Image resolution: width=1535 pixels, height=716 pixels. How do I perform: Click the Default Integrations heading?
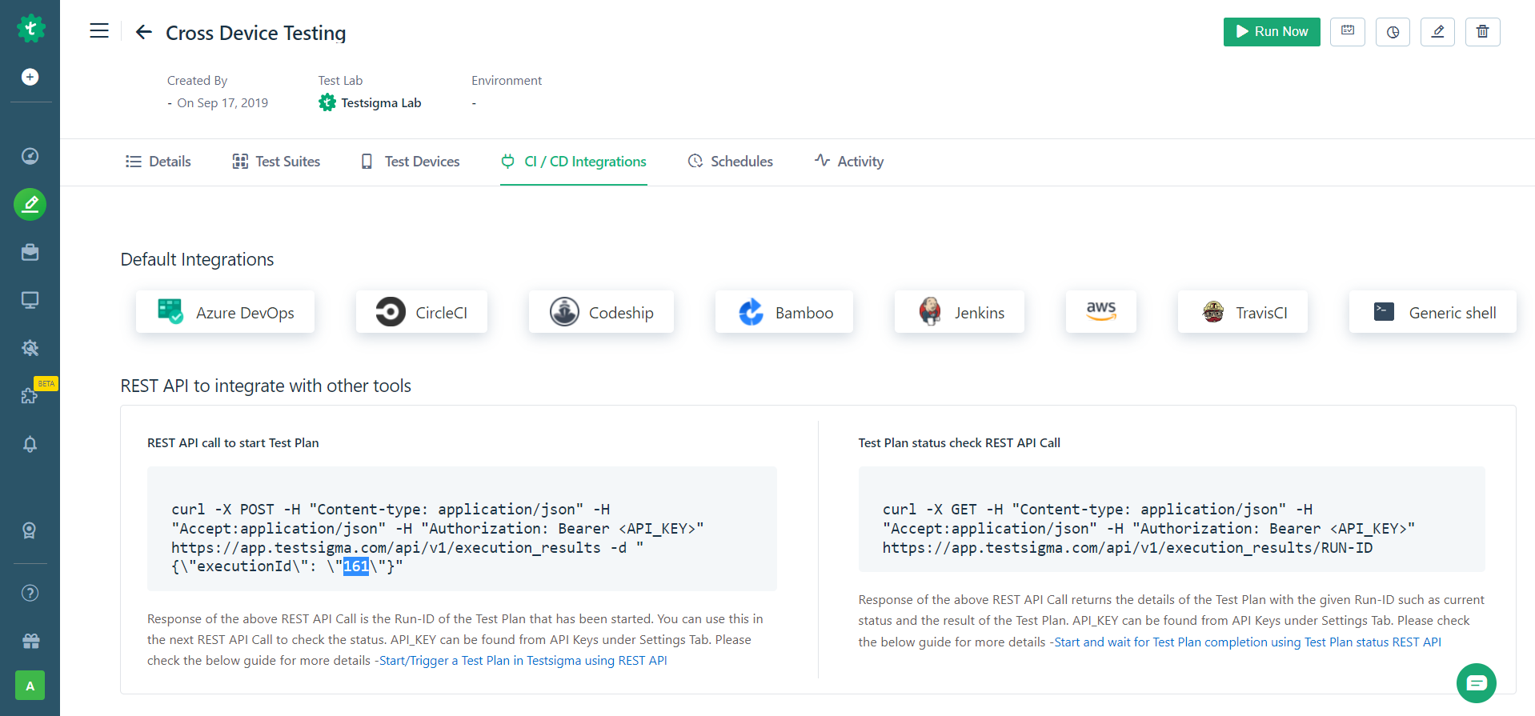click(198, 260)
